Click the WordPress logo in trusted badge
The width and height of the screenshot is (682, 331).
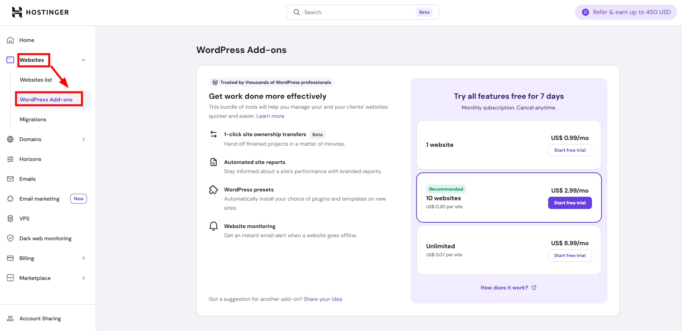(x=215, y=82)
